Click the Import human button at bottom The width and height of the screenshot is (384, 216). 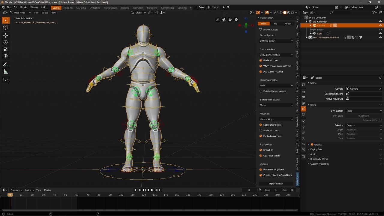point(276,184)
